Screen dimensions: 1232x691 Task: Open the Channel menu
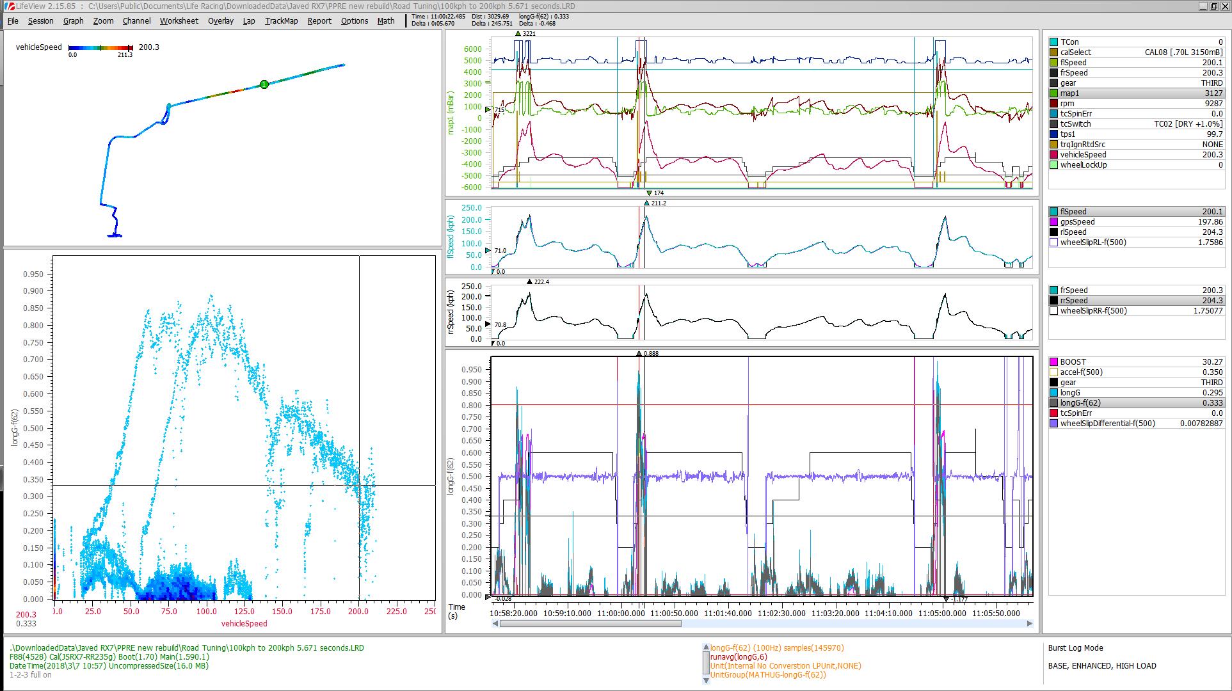coord(136,20)
